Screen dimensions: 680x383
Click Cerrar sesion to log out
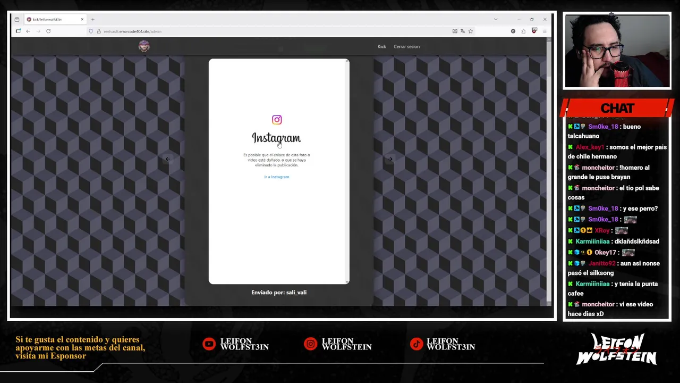(406, 47)
